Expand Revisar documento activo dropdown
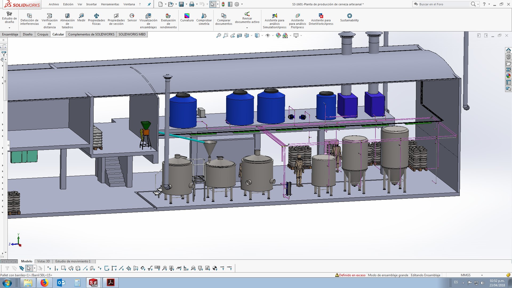Screen dimensions: 512x288 (247, 28)
